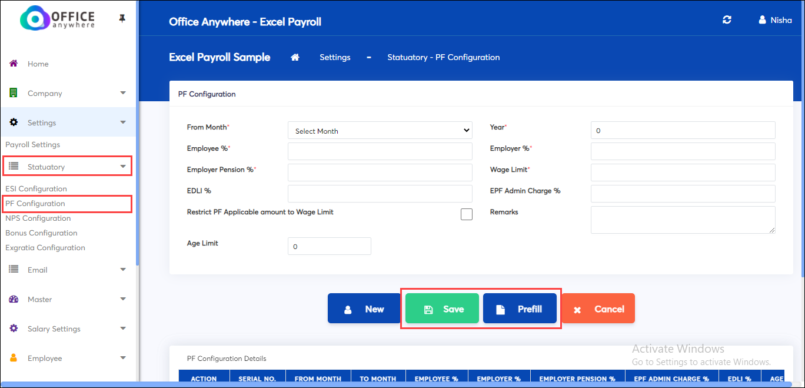Viewport: 805px width, 388px height.
Task: Expand the Email menu arrow
Action: (123, 270)
